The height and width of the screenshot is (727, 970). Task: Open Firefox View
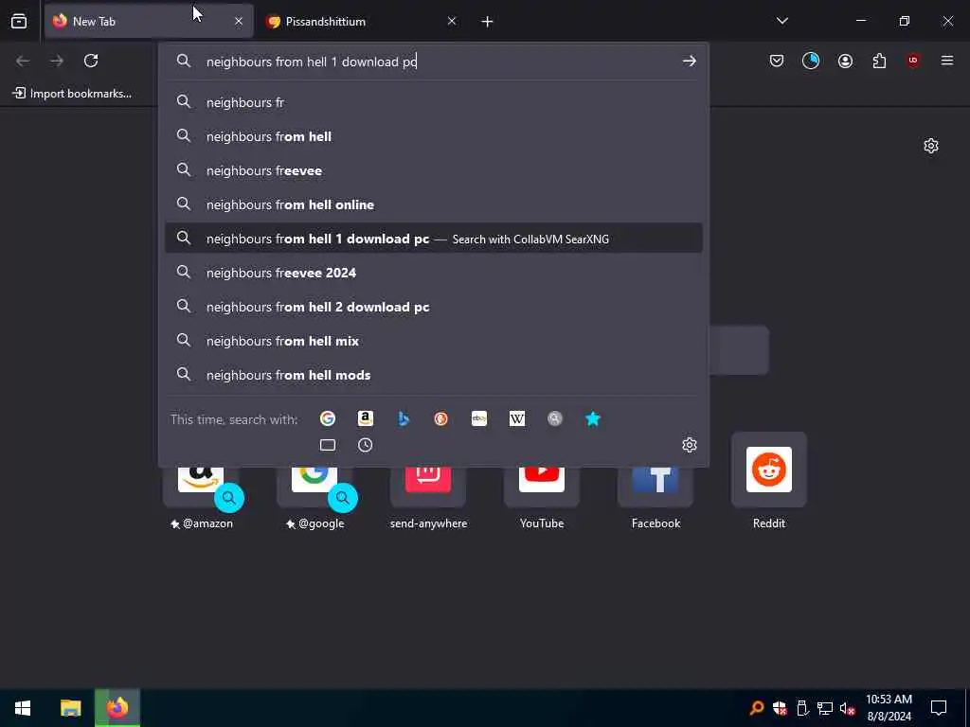coord(19,21)
